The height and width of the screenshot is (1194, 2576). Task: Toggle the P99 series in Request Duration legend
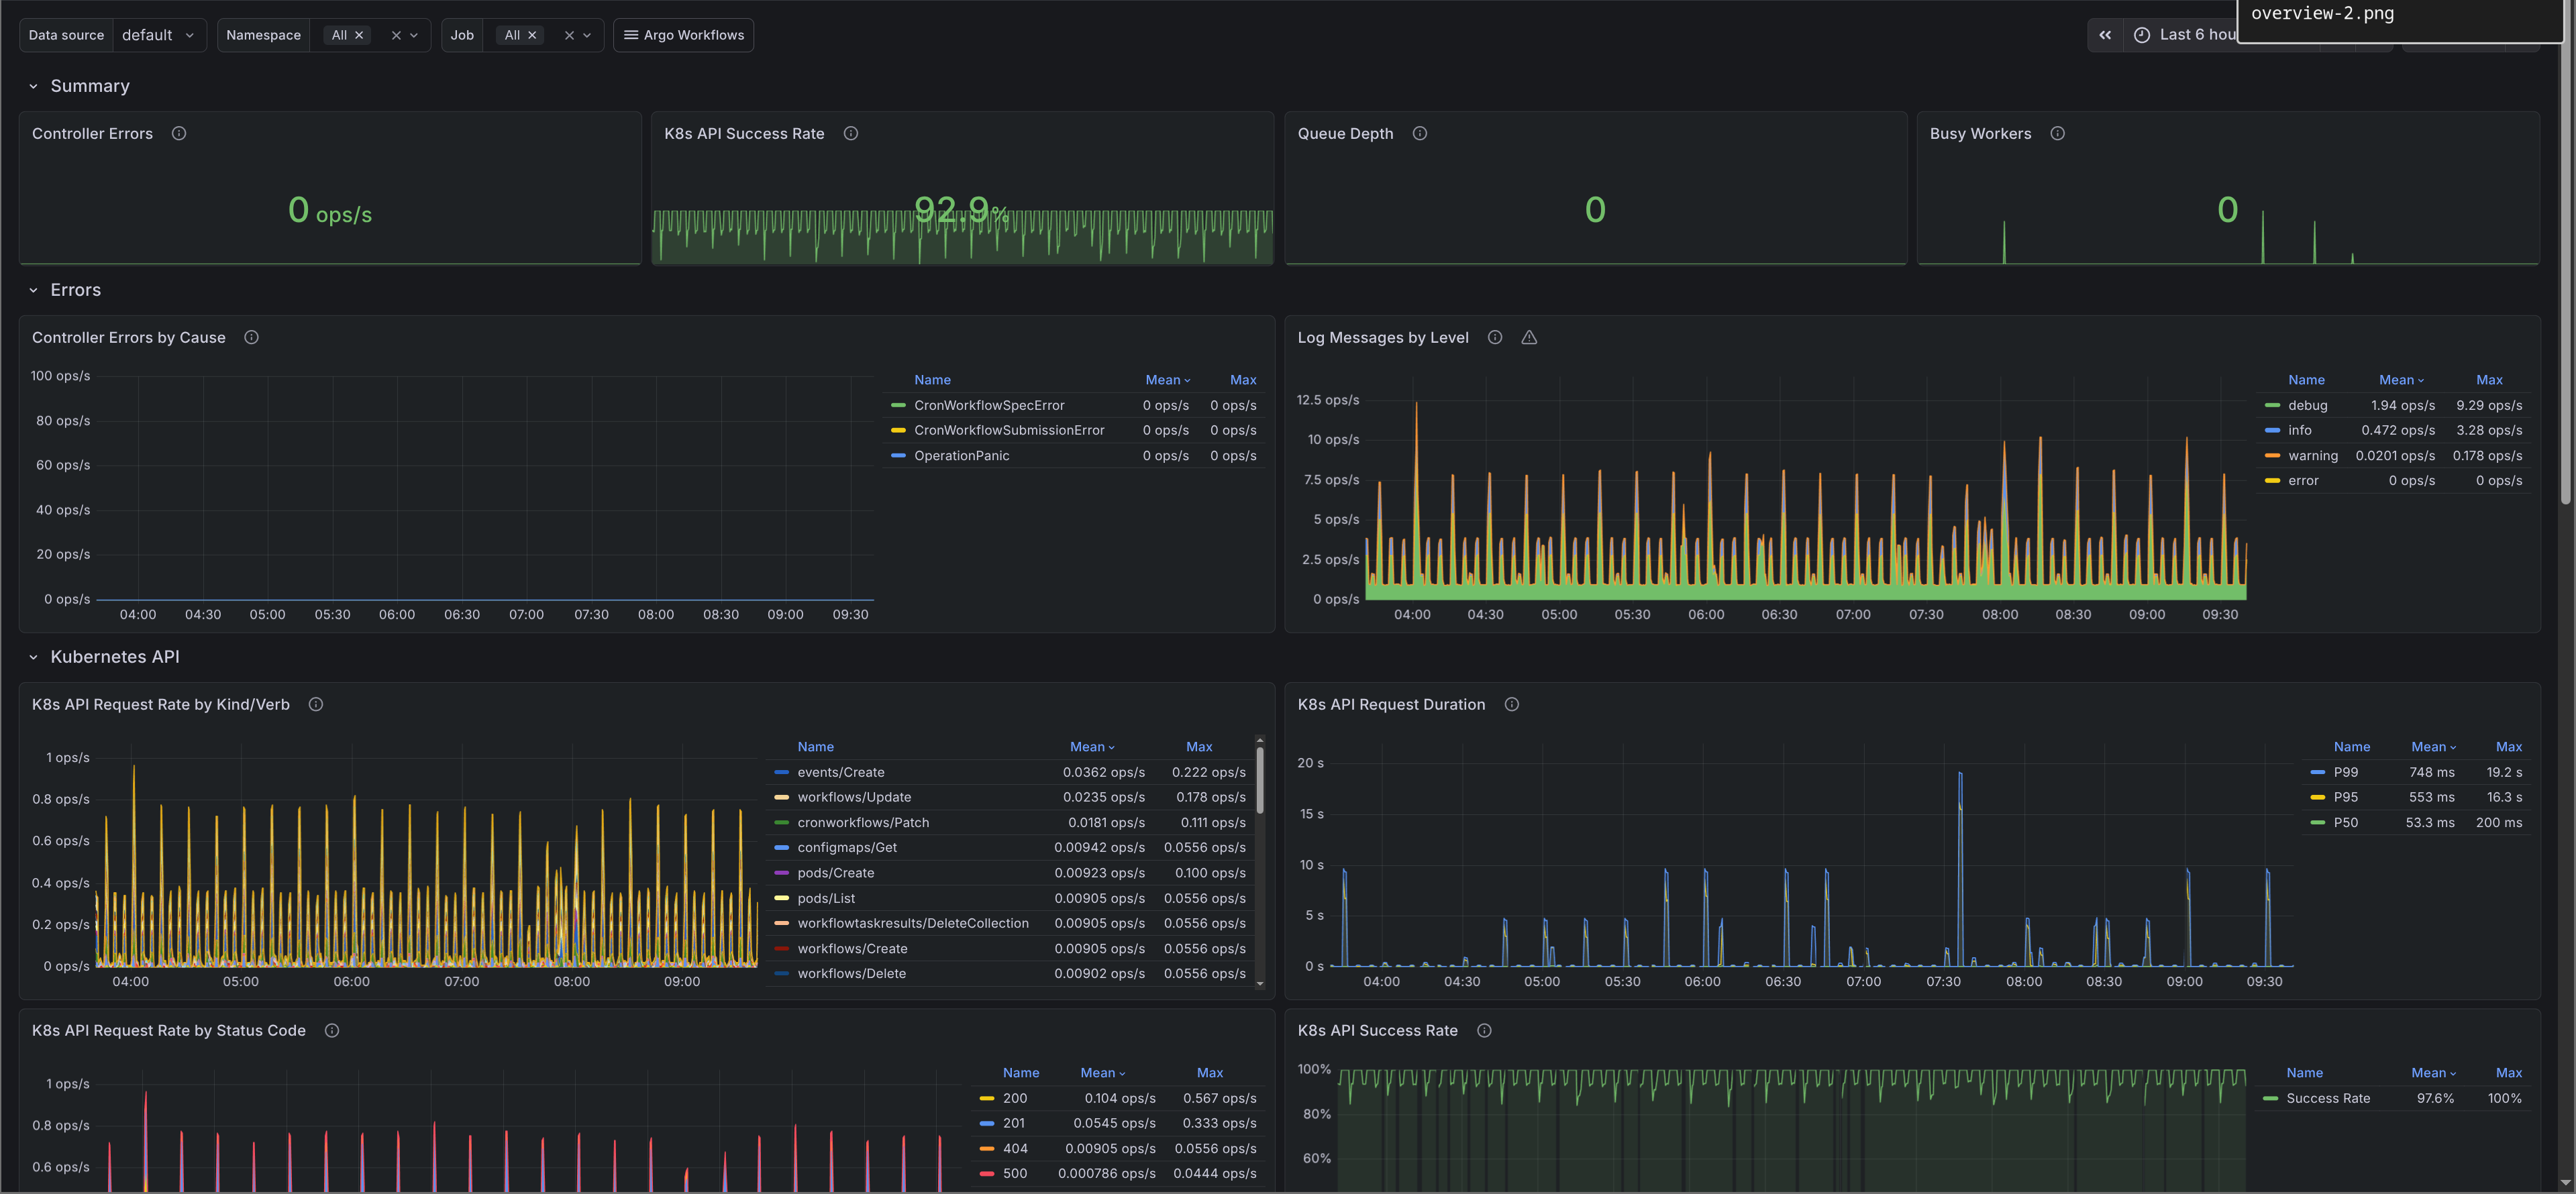(x=2346, y=772)
